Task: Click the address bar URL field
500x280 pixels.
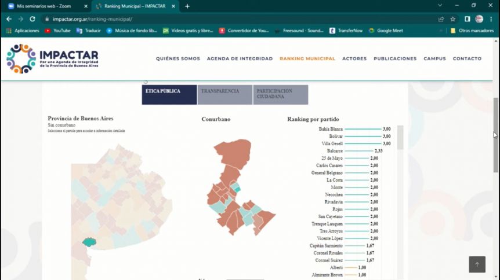Action: [239, 19]
